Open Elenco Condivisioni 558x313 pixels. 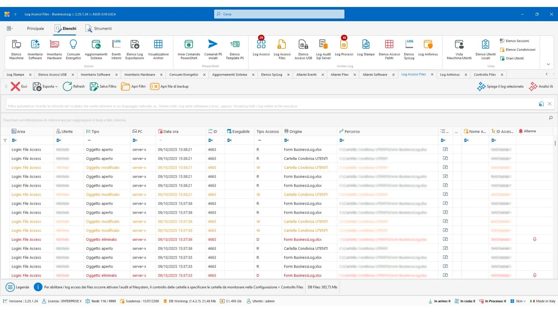point(517,50)
